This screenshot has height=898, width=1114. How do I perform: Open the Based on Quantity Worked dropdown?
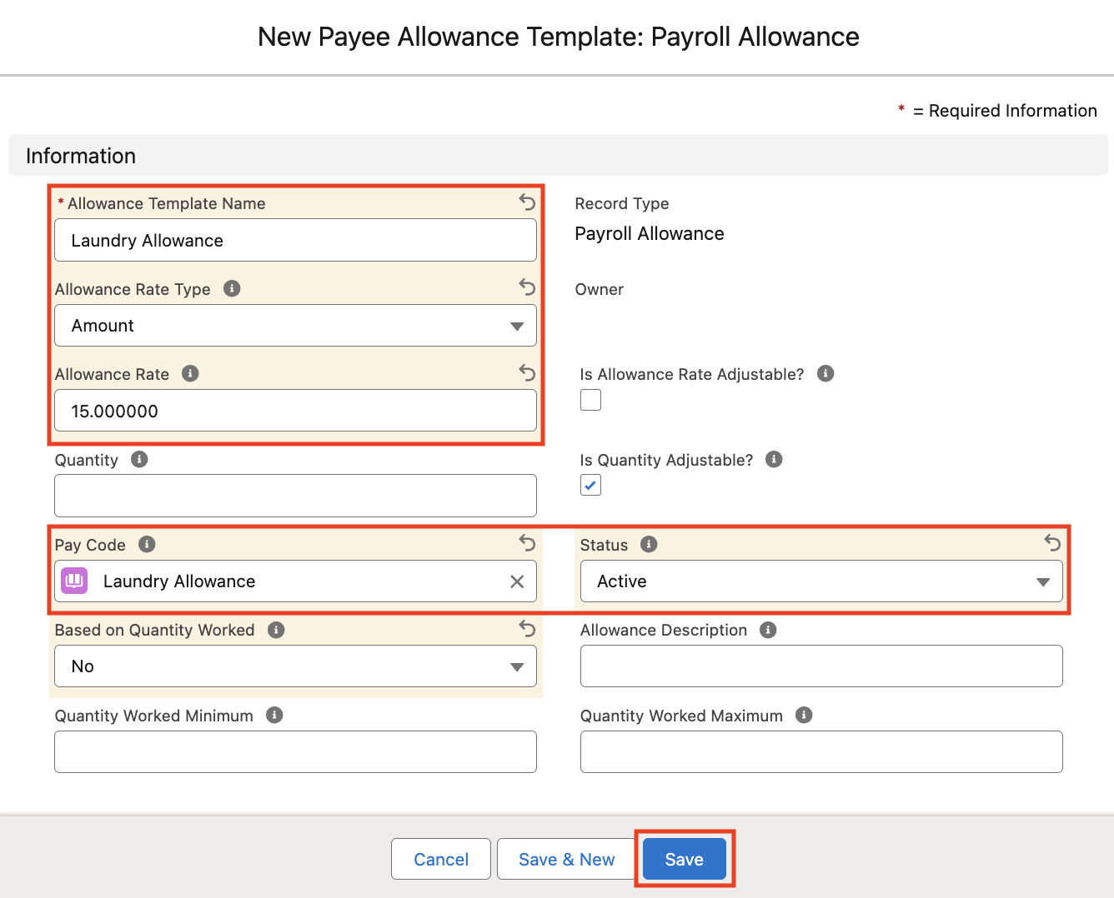tap(295, 666)
